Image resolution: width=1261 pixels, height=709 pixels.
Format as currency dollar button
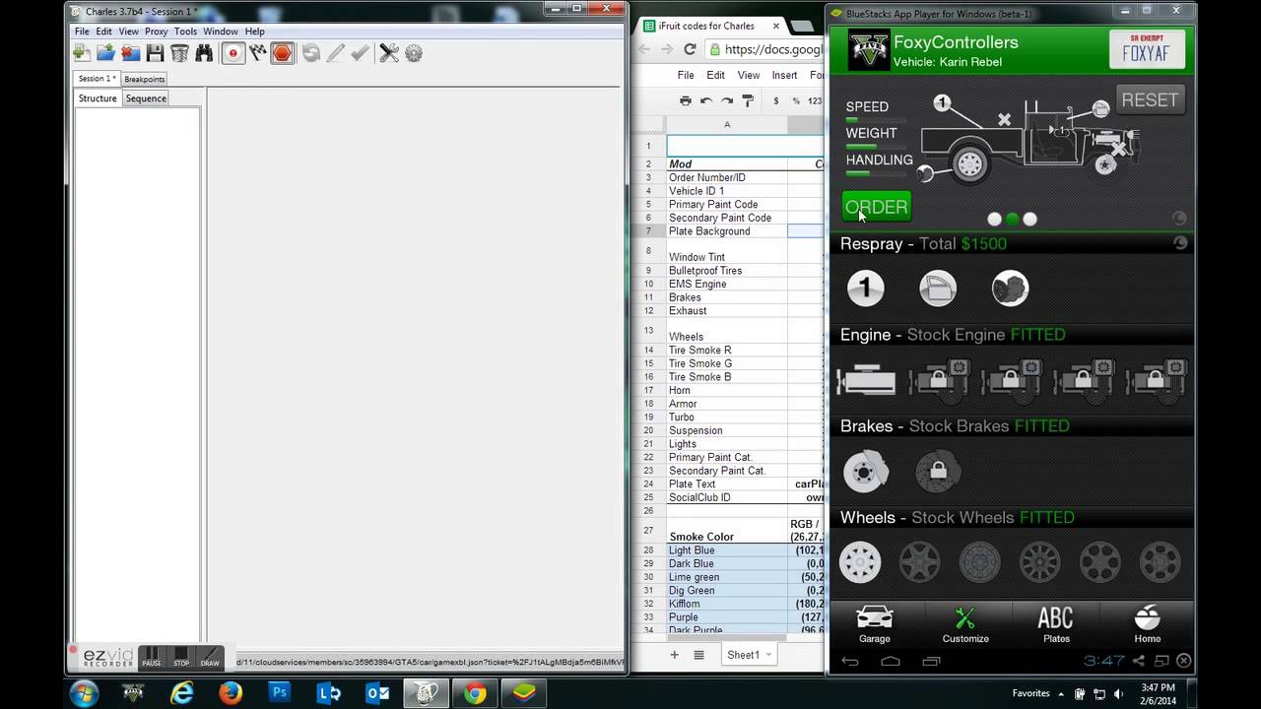[x=776, y=100]
